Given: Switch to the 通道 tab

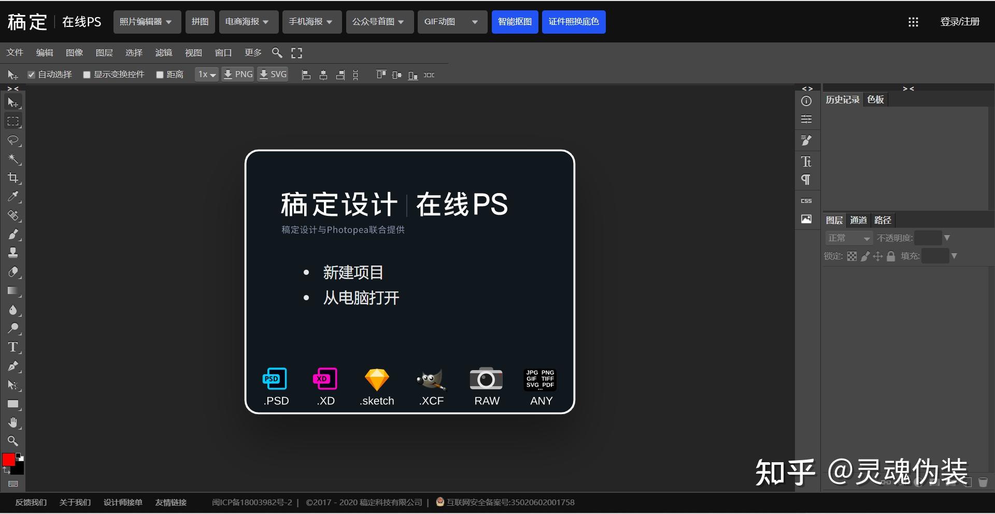Looking at the screenshot, I should (858, 220).
